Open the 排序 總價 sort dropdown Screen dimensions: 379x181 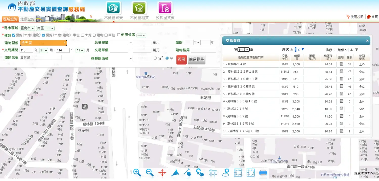(342, 50)
